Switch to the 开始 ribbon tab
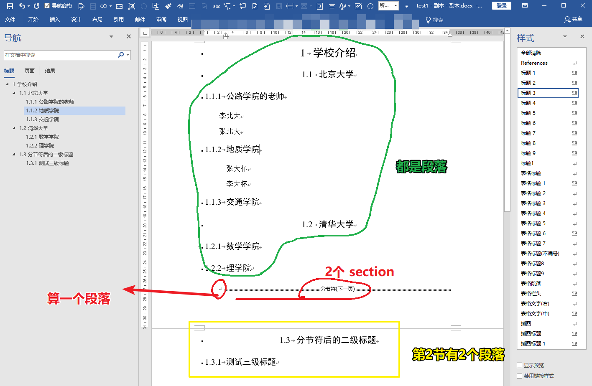 (x=33, y=20)
